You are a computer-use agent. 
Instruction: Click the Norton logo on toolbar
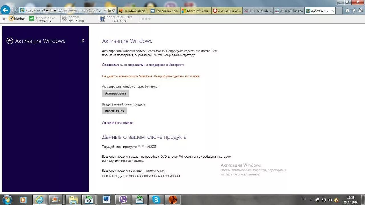click(x=17, y=19)
